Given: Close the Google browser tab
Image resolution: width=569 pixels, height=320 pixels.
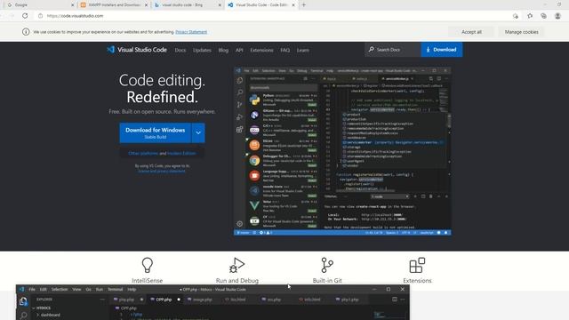Looking at the screenshot, I should pos(73,5).
